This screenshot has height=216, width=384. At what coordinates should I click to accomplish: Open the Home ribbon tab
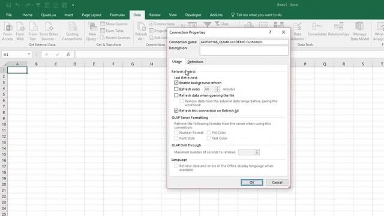pyautogui.click(x=28, y=15)
